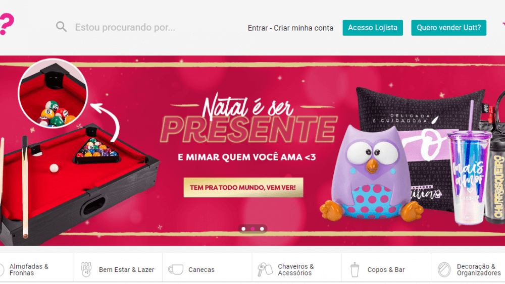Open the Copos & Bar category
The height and width of the screenshot is (284, 505).
(386, 269)
